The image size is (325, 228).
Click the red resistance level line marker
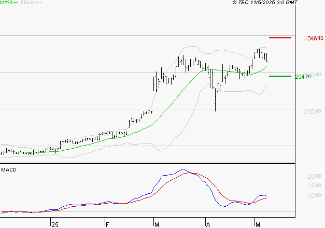280,38
